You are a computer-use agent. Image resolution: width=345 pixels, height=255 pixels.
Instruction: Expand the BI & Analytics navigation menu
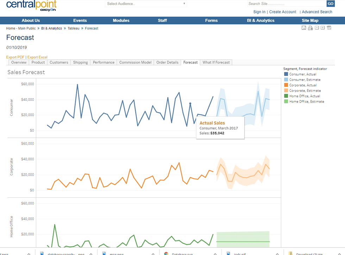(x=261, y=20)
